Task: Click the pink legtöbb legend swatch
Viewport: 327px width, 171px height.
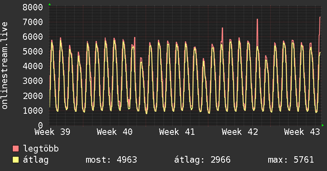Action: tap(15, 148)
